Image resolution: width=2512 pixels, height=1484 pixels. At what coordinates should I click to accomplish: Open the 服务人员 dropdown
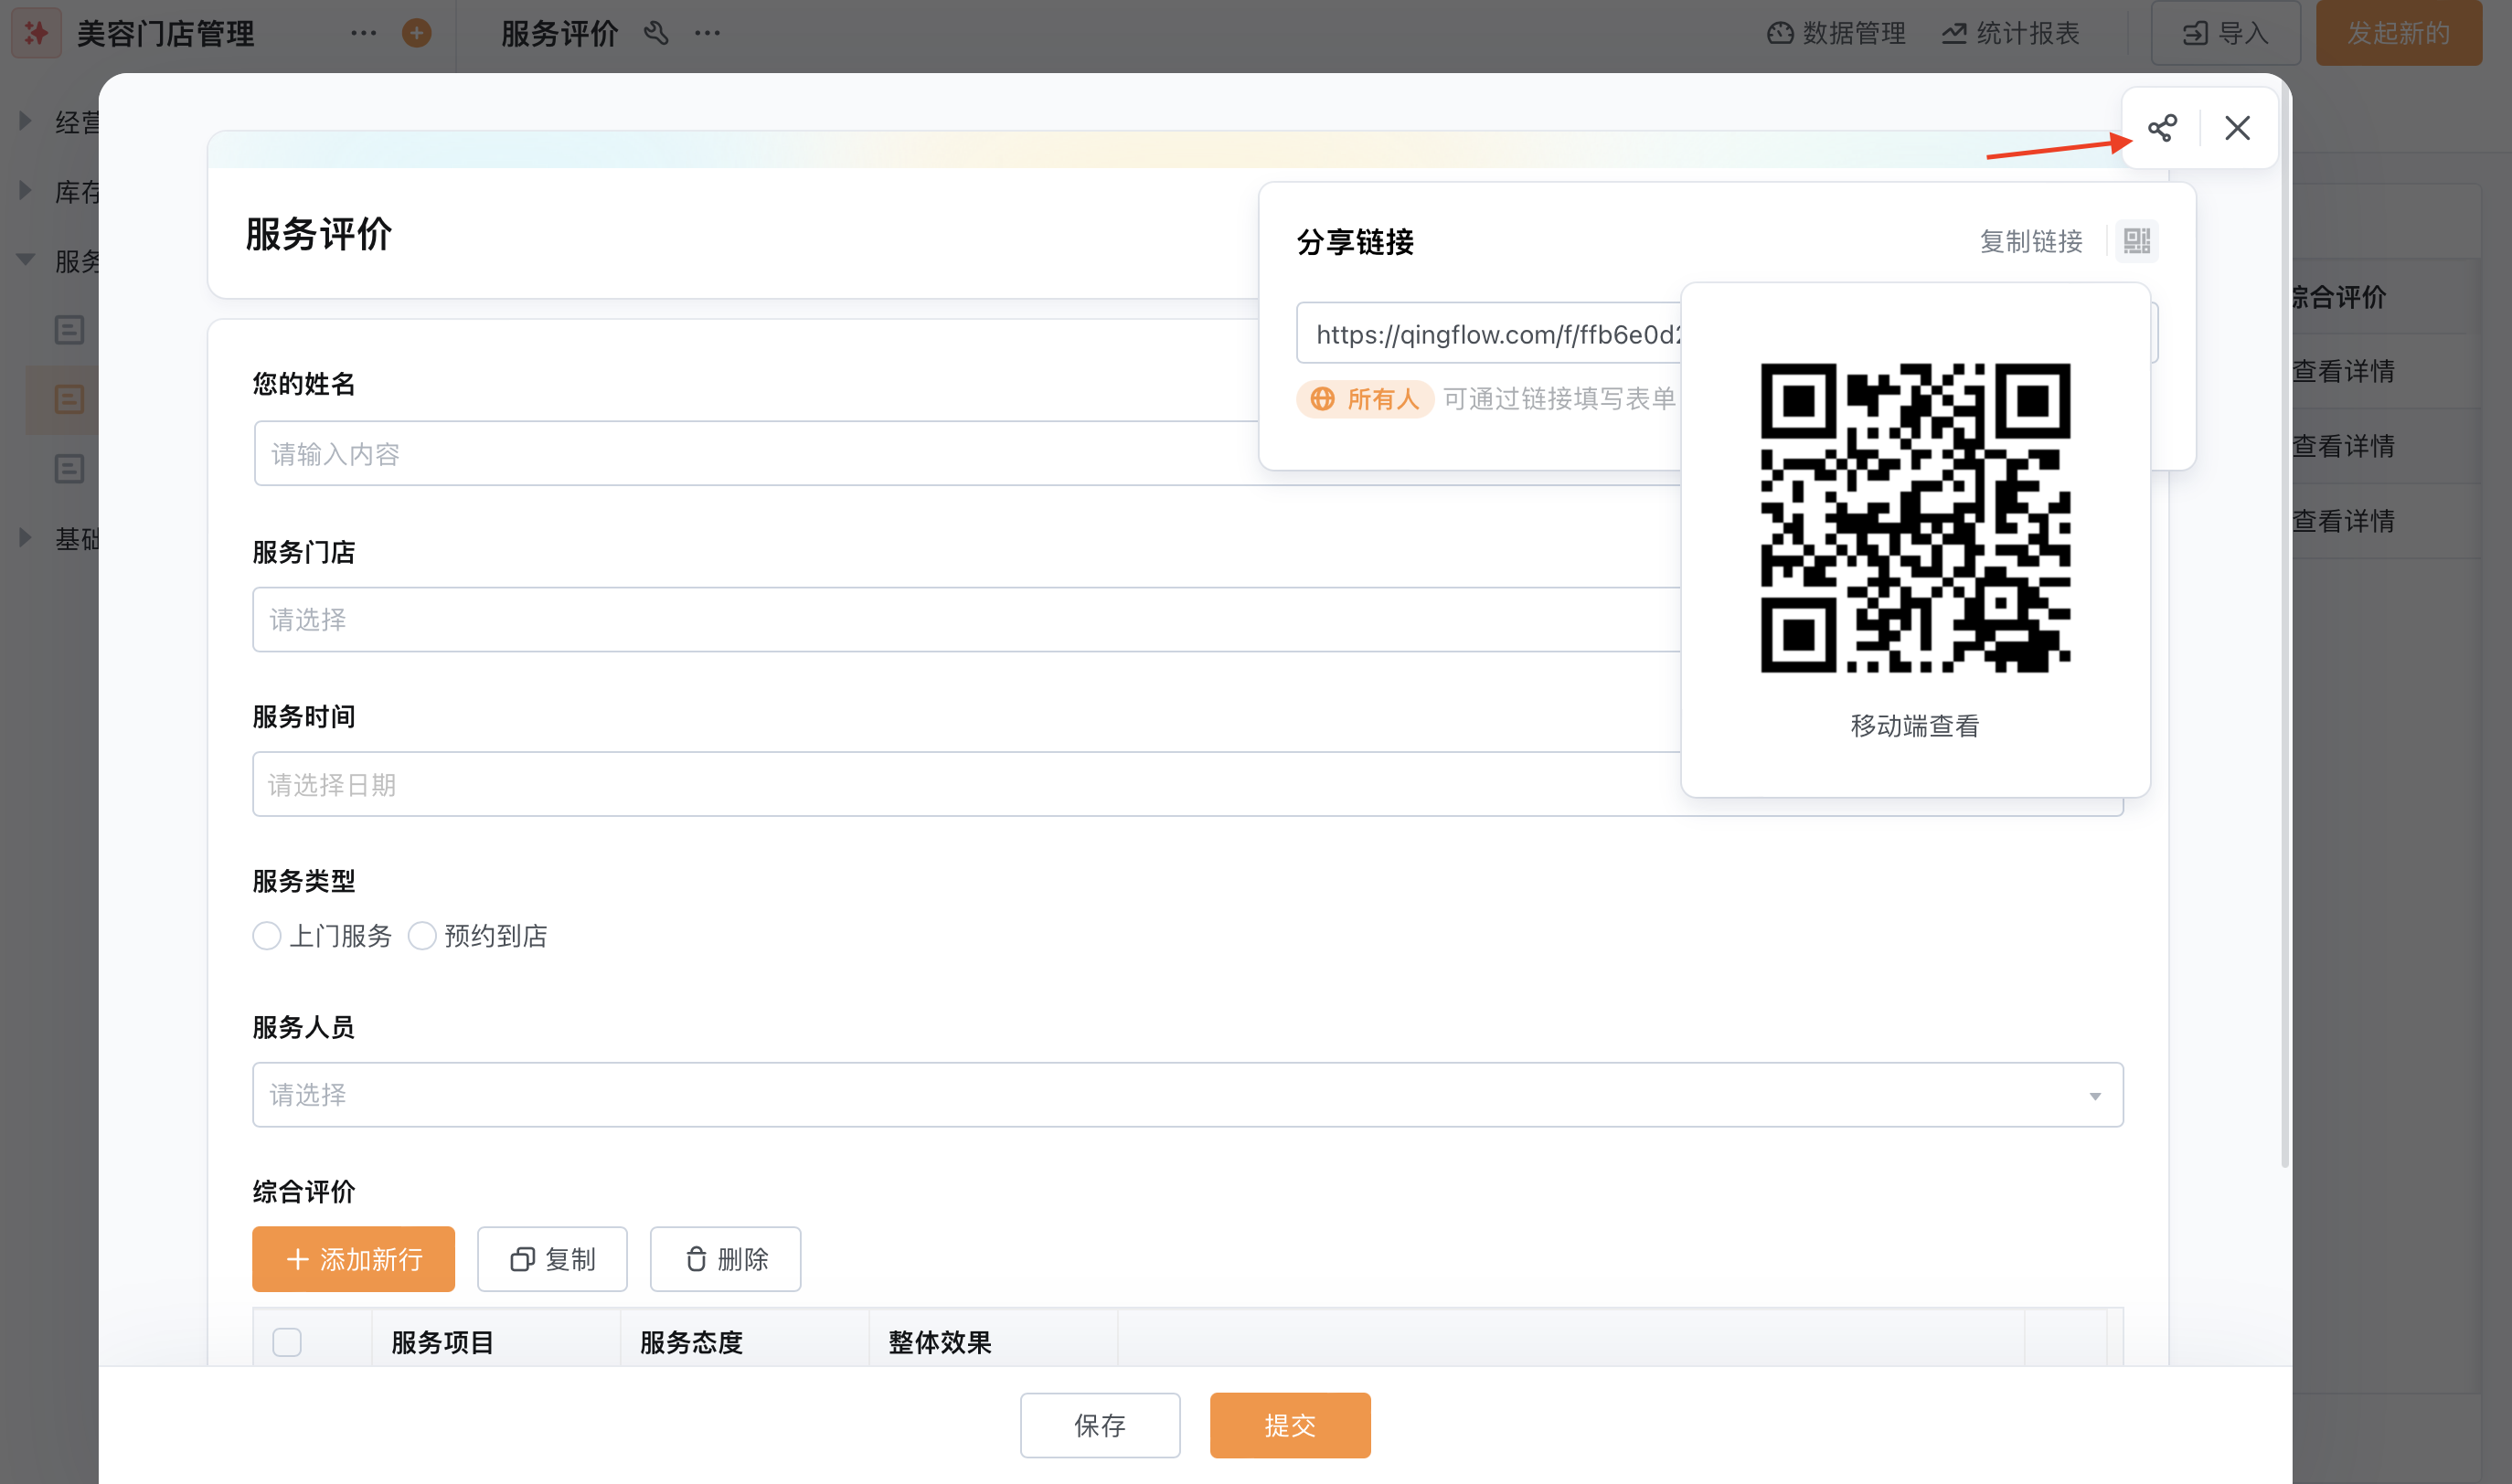(x=1187, y=1095)
